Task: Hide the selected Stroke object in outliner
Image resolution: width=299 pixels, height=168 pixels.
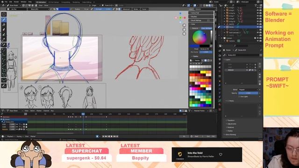Action: click(258, 27)
